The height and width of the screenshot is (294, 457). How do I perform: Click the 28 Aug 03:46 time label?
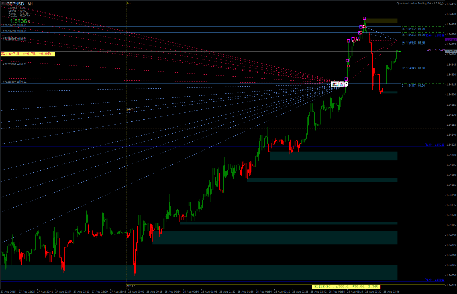391,292
